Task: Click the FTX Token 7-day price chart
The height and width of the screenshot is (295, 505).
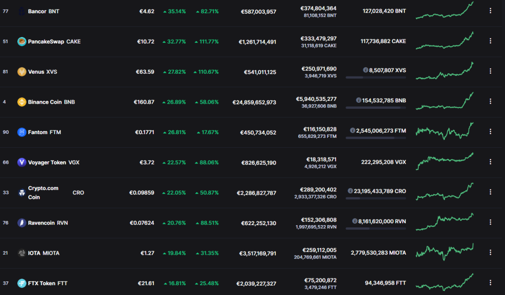Action: point(445,282)
